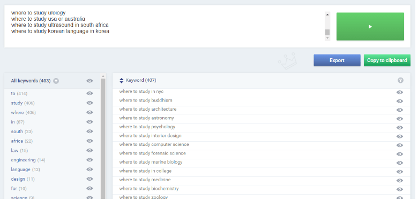Hide 'where to study interior design' with eye
The image size is (418, 201).
pos(400,136)
